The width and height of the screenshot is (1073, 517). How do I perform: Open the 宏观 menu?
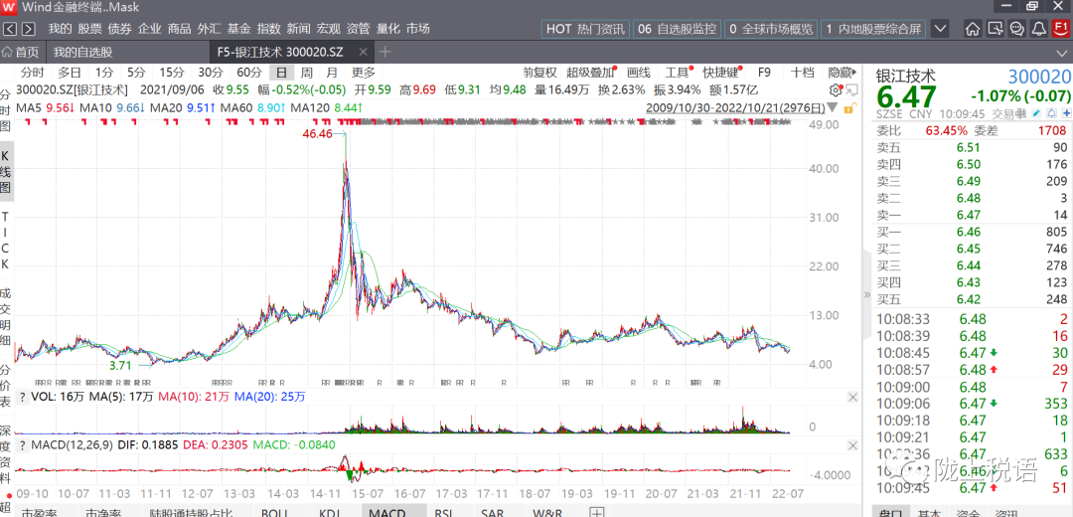[329, 29]
